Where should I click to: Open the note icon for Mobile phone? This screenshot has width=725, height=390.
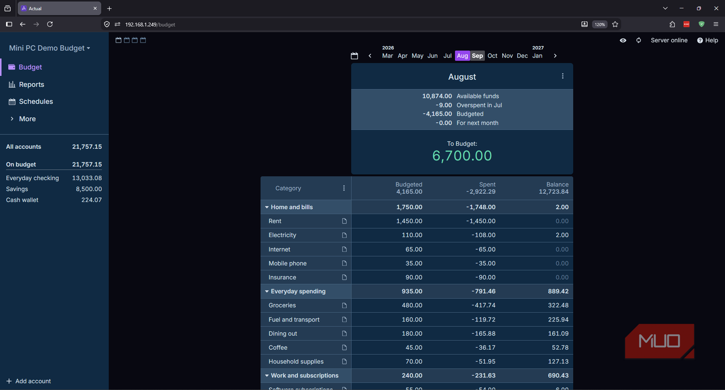pos(345,263)
